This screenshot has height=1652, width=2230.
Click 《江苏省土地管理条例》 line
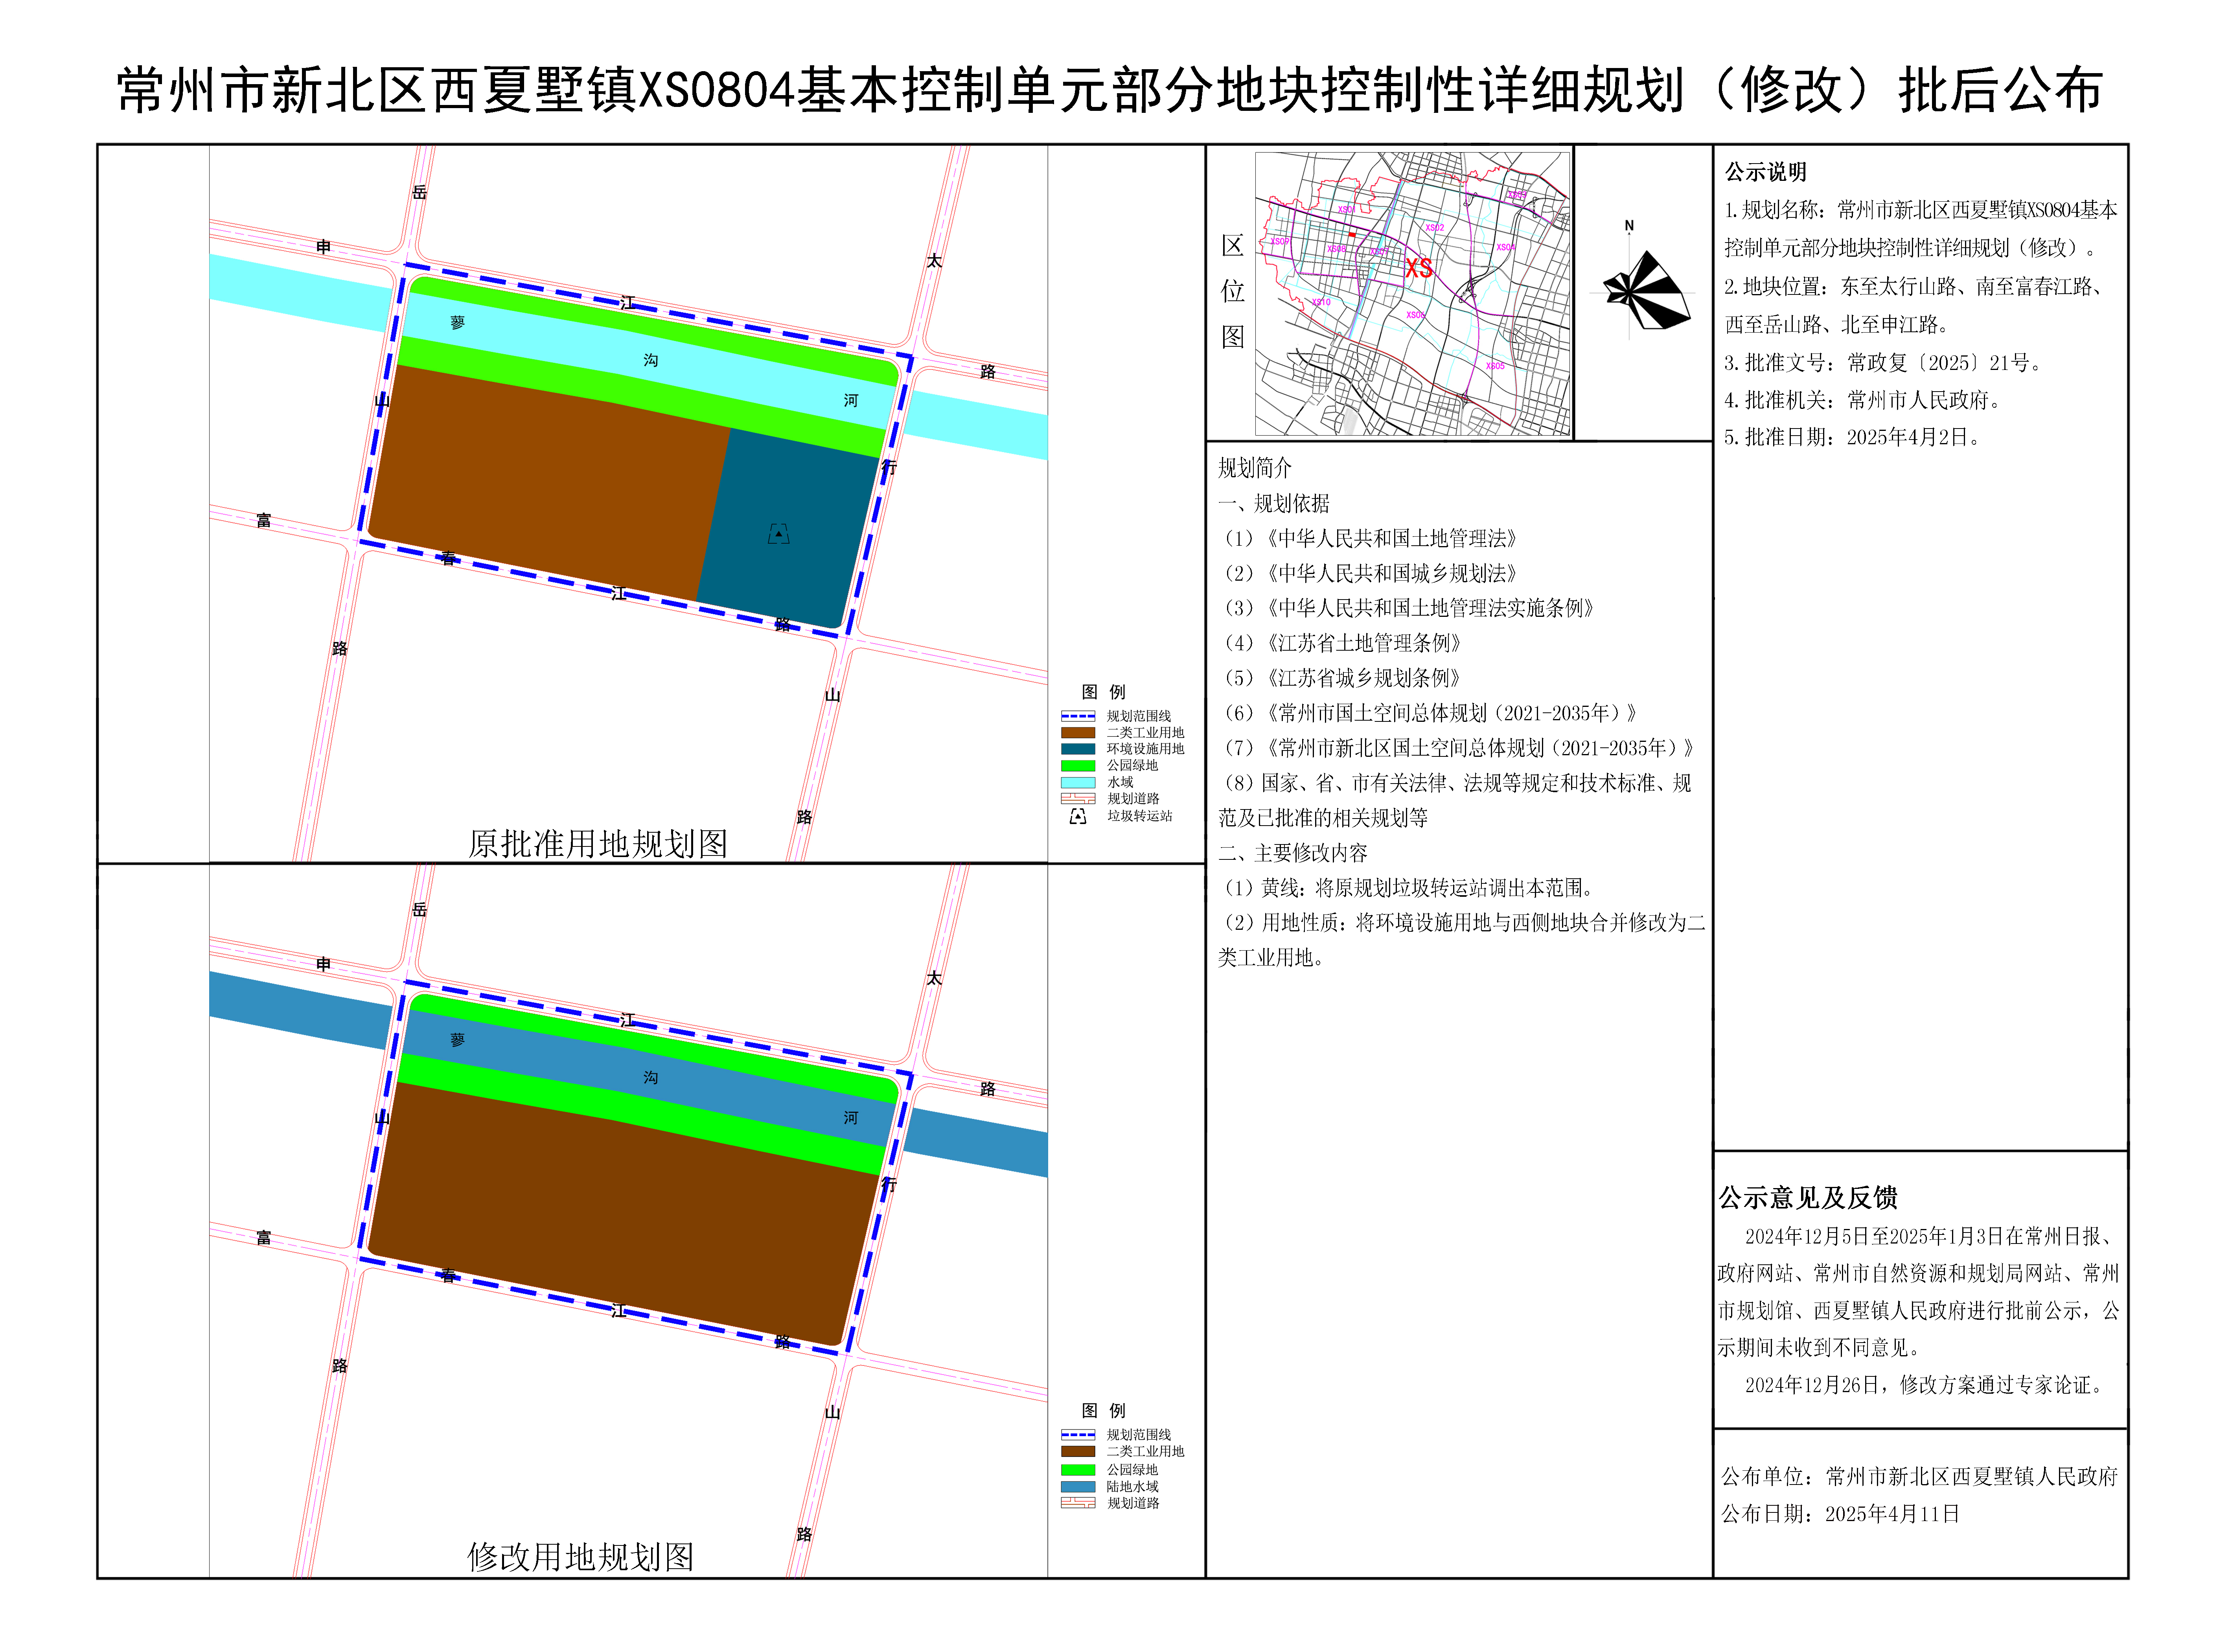[x=1342, y=643]
